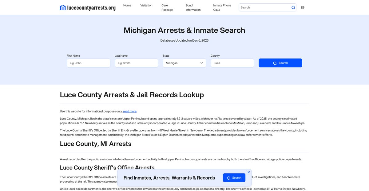The height and width of the screenshot is (191, 369).
Task: Click the 'First Name' field label
Action: coord(73,56)
